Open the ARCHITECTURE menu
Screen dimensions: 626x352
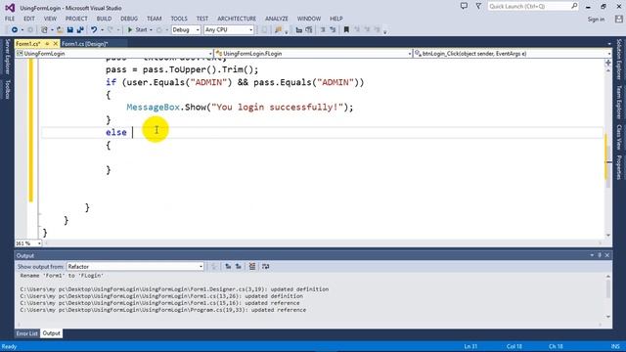237,19
